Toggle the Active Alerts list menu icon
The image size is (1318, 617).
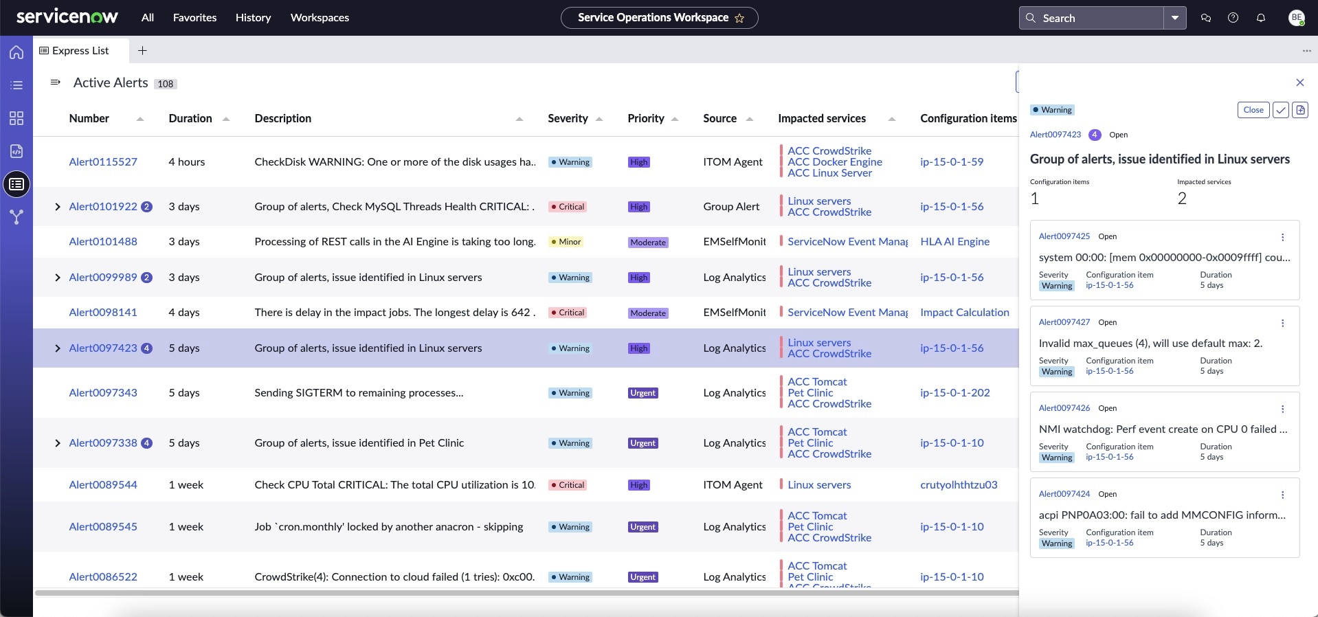click(x=56, y=82)
